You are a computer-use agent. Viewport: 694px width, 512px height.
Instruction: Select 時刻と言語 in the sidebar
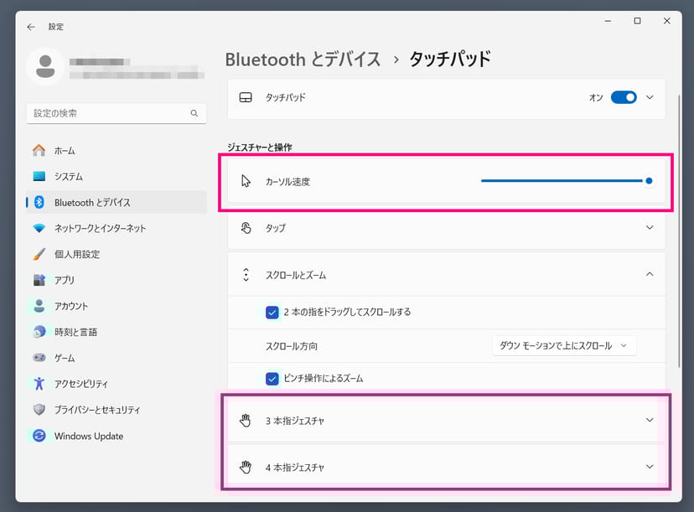tap(75, 332)
